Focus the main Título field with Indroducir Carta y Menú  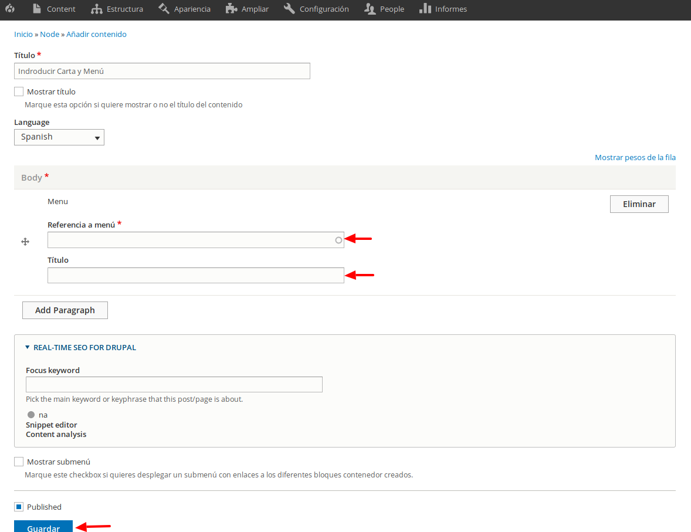(x=162, y=71)
